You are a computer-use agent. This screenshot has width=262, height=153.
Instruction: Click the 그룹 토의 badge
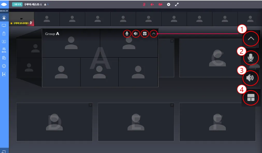(x=17, y=4)
